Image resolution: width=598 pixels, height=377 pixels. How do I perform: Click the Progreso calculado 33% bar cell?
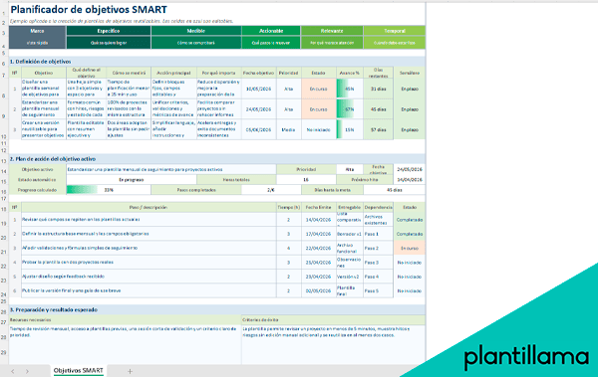[109, 190]
